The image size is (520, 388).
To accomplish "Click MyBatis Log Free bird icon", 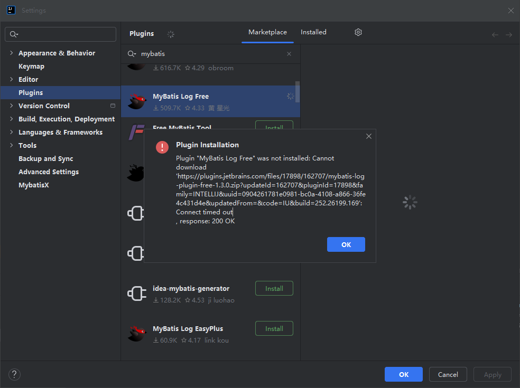I will point(137,101).
